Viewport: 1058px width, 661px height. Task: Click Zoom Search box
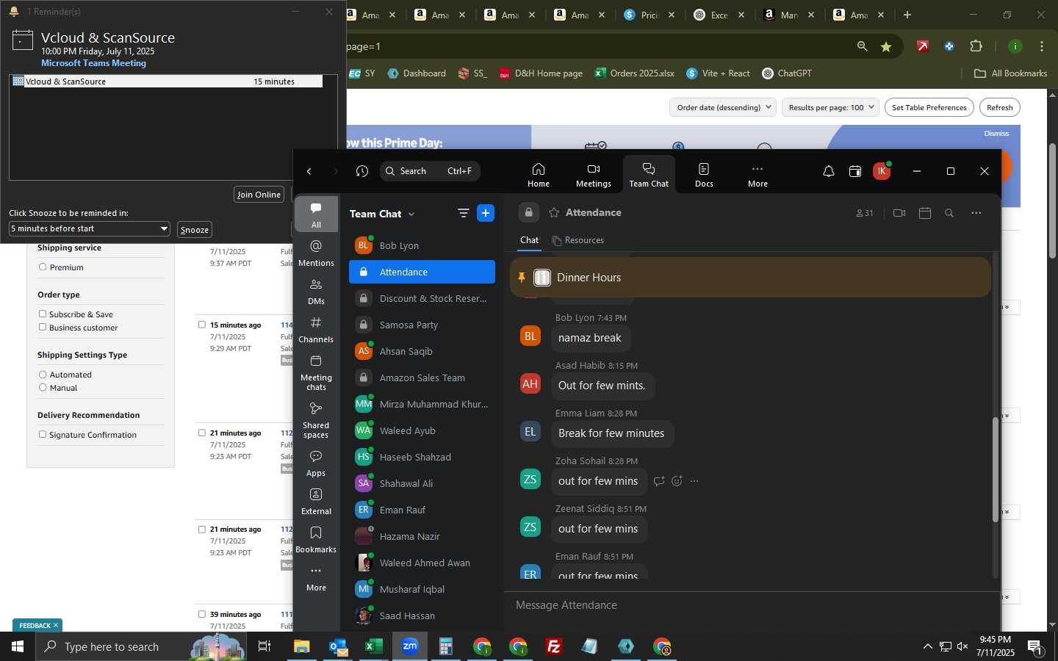(431, 171)
